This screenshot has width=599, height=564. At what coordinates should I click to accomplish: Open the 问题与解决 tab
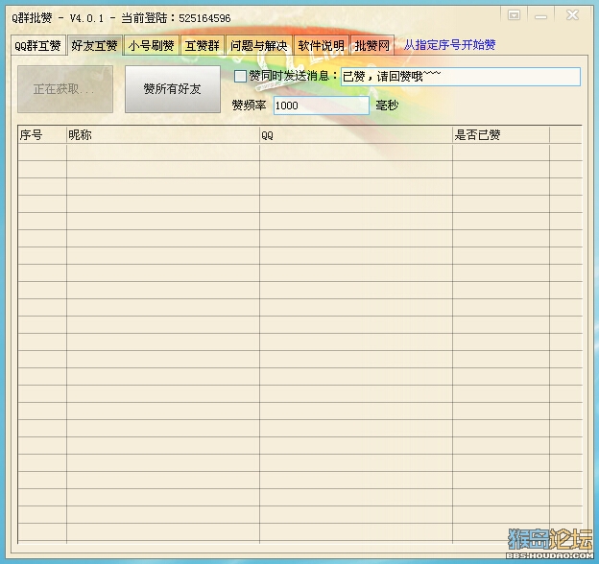tap(259, 46)
